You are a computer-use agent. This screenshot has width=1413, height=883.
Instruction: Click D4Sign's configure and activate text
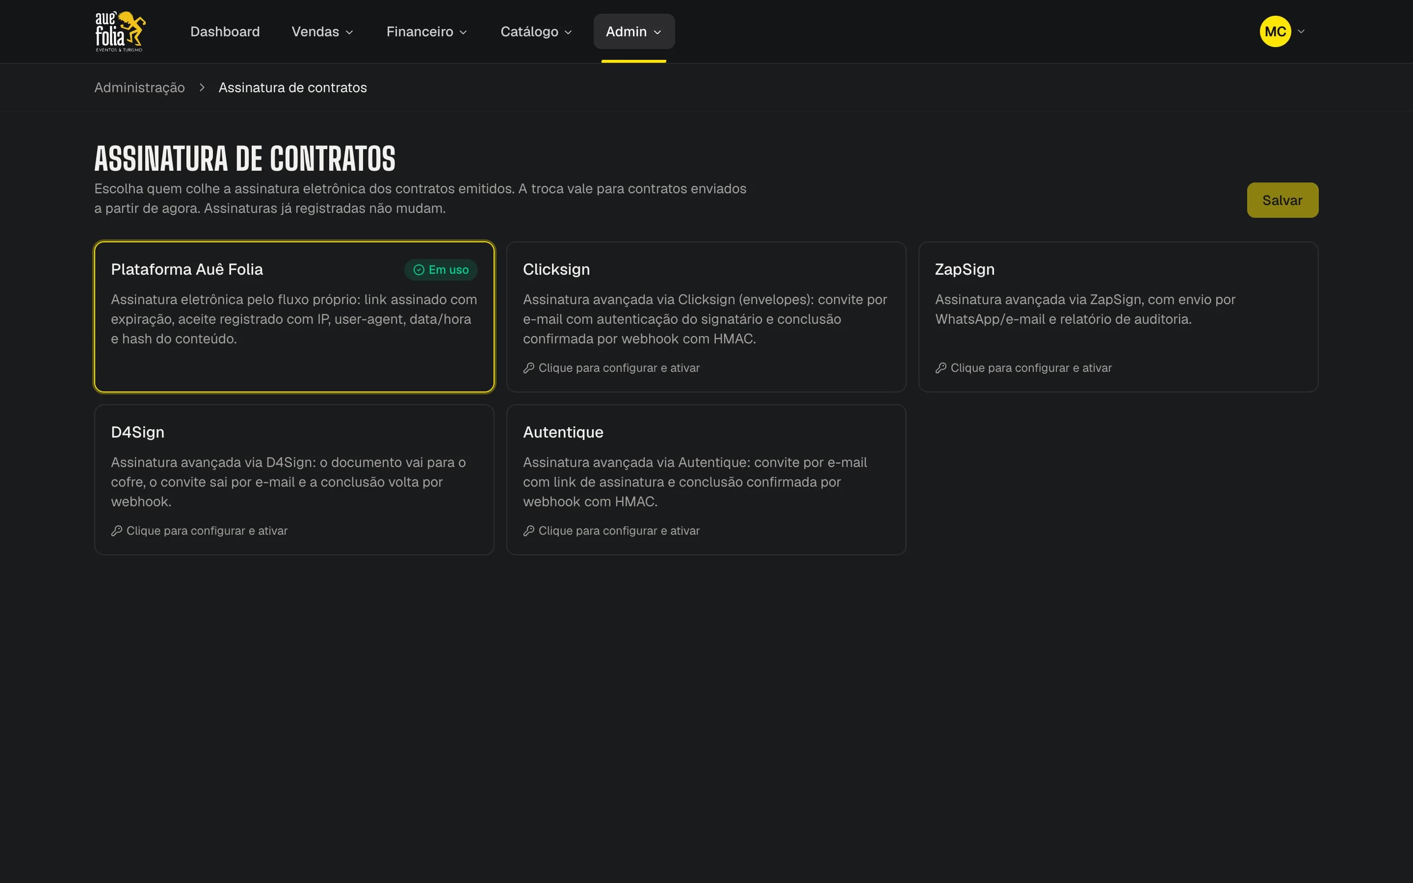[x=207, y=531]
